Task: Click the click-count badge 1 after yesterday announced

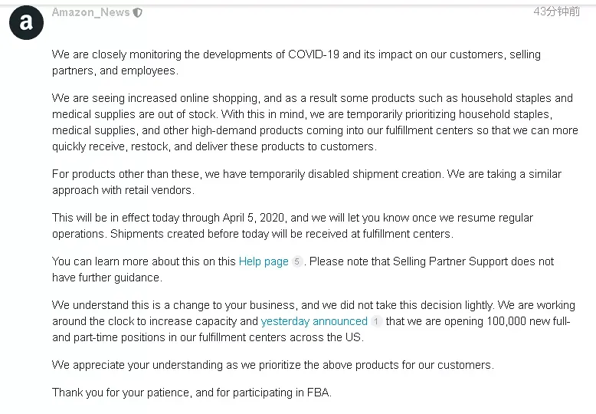Action: pos(376,321)
